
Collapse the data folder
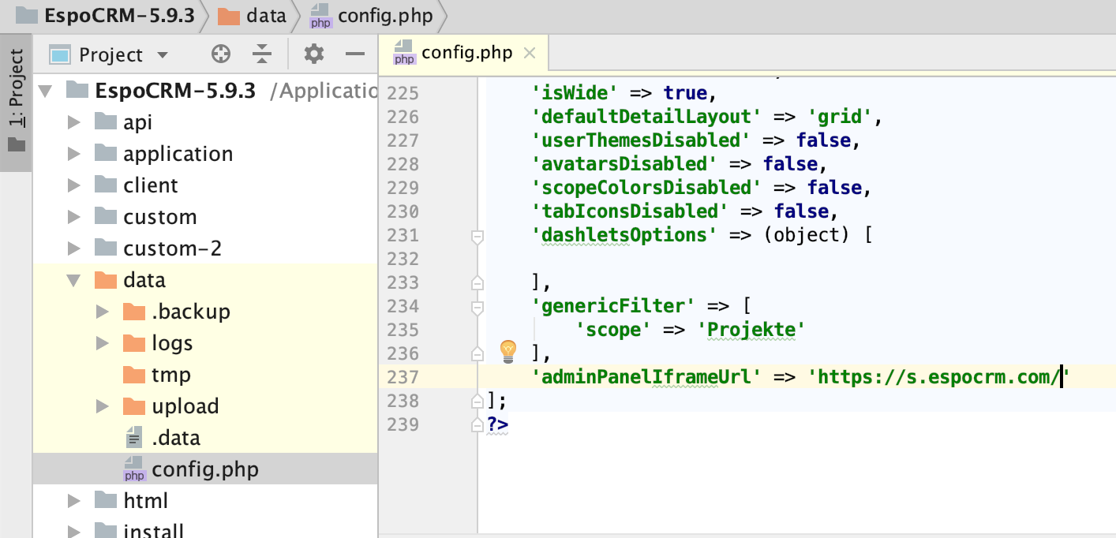pyautogui.click(x=74, y=280)
